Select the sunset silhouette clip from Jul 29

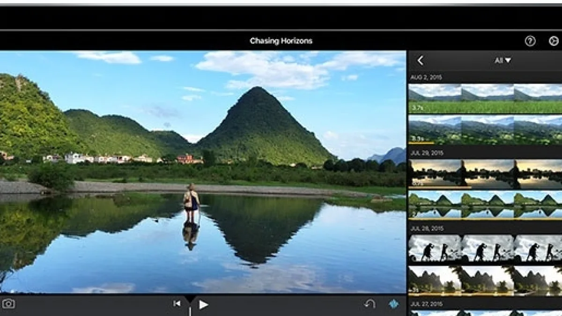click(x=485, y=174)
